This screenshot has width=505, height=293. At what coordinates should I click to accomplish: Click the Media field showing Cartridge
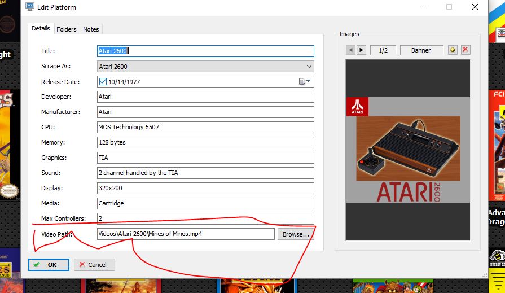[x=205, y=203]
